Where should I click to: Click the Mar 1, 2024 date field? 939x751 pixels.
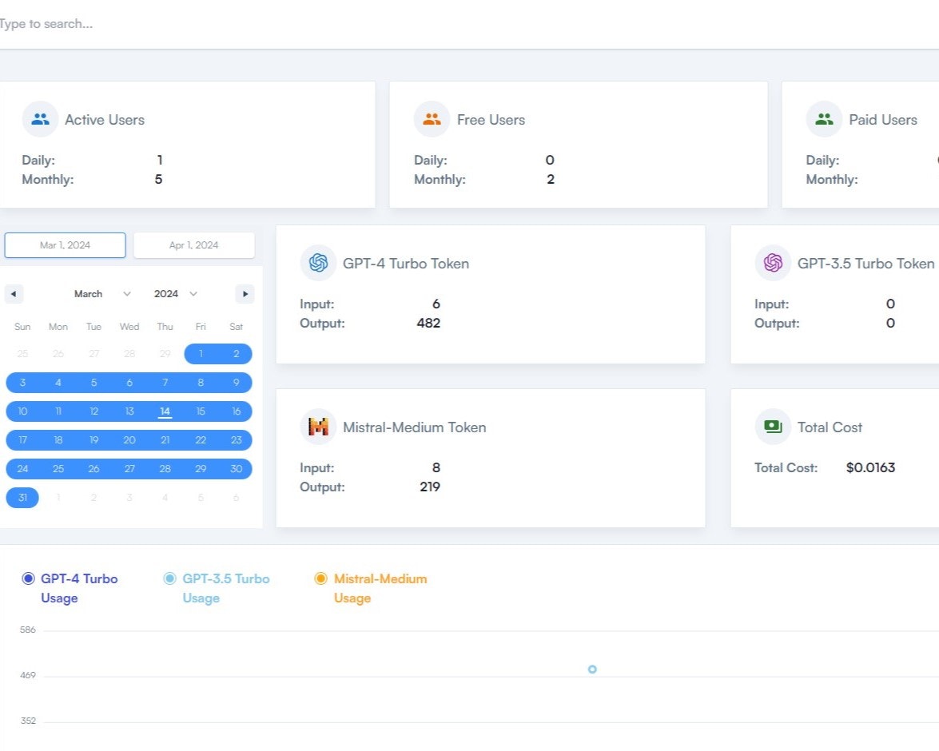tap(65, 244)
